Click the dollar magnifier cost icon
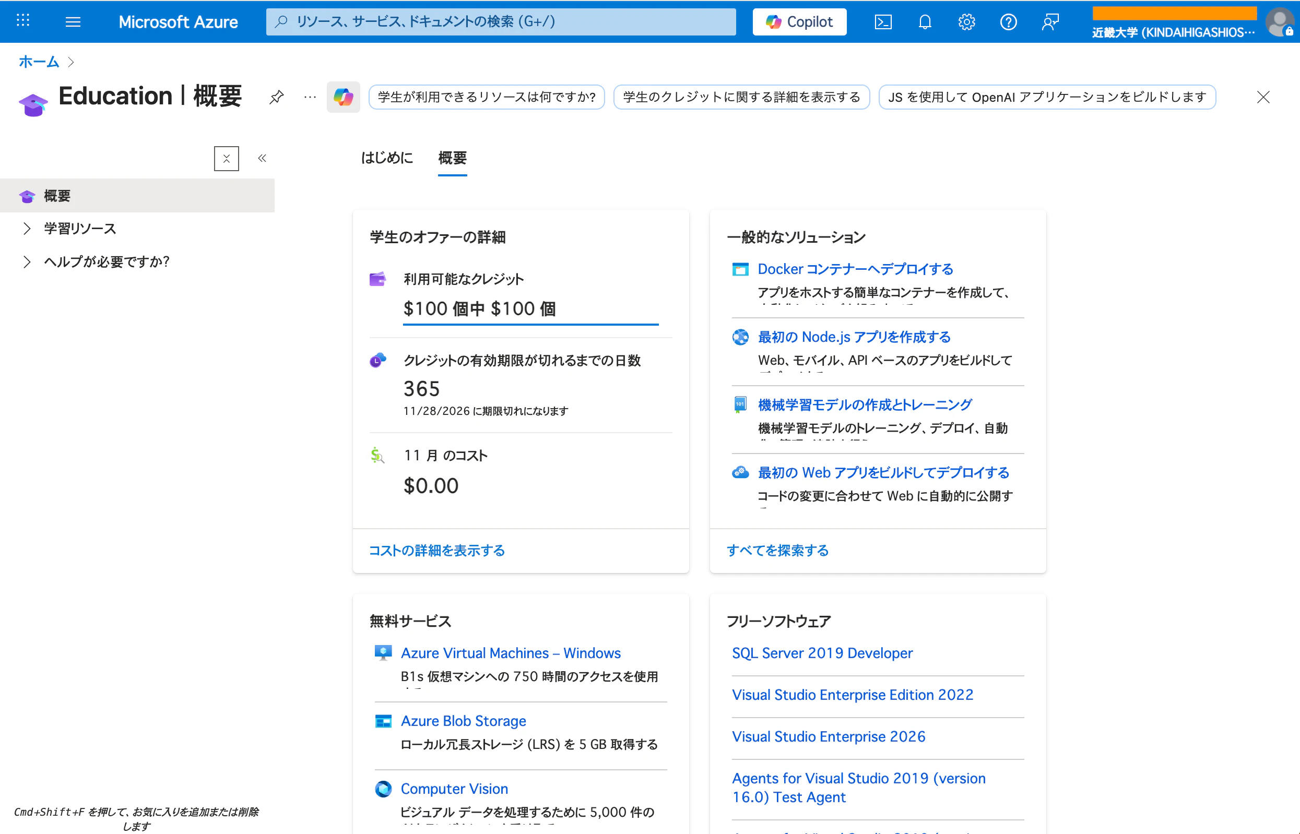Image resolution: width=1300 pixels, height=834 pixels. pos(377,455)
